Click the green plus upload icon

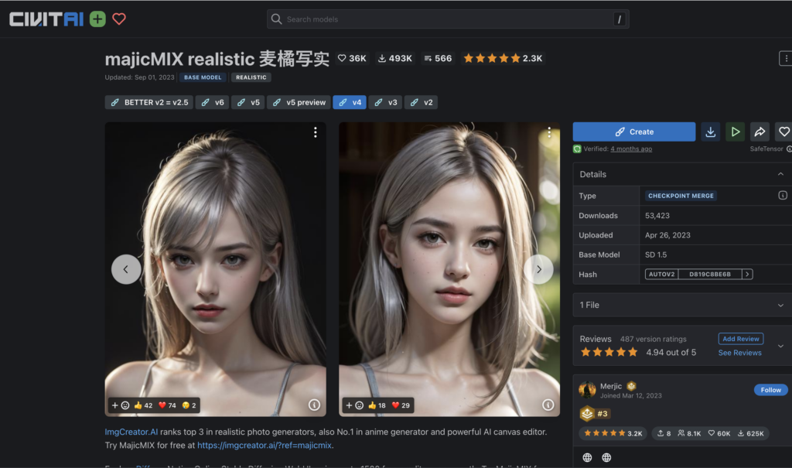tap(97, 19)
